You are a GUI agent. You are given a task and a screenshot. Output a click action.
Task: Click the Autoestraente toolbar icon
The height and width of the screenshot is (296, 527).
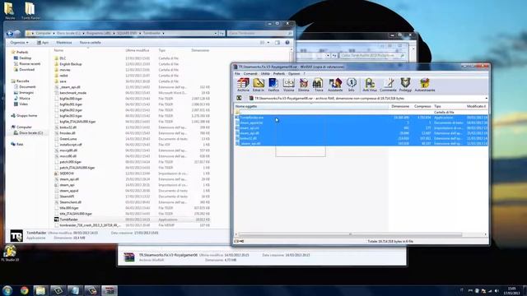pos(425,85)
